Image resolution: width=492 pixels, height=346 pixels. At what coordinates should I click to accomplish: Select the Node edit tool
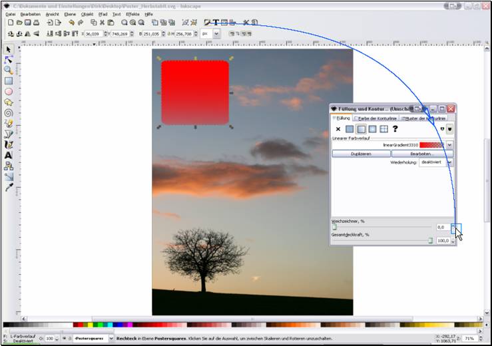(9, 59)
